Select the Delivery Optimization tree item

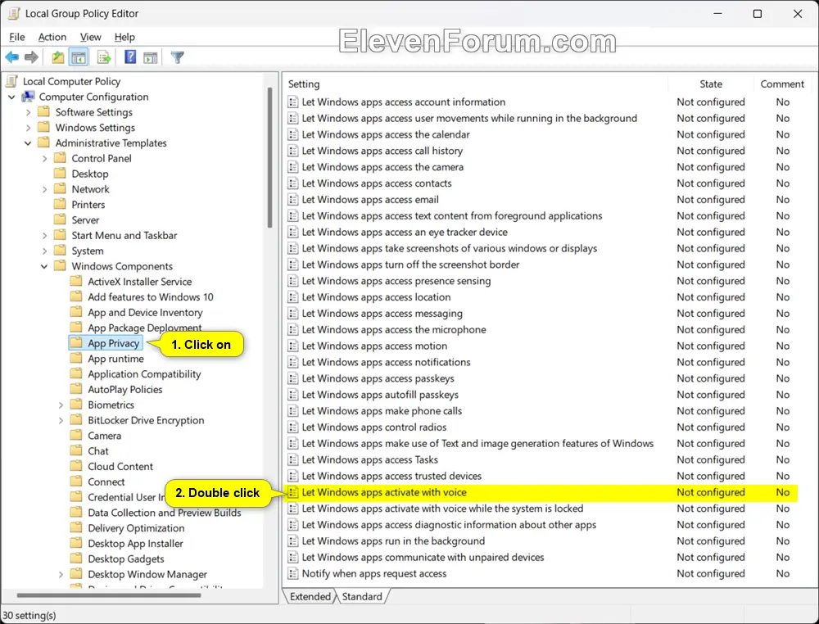click(x=136, y=528)
